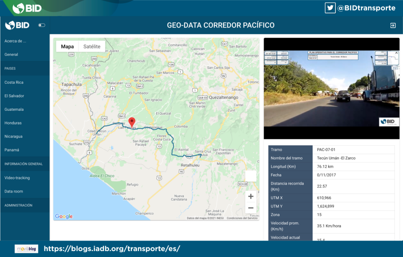403x257 pixels.
Task: Zoom in on the map
Action: (251, 196)
